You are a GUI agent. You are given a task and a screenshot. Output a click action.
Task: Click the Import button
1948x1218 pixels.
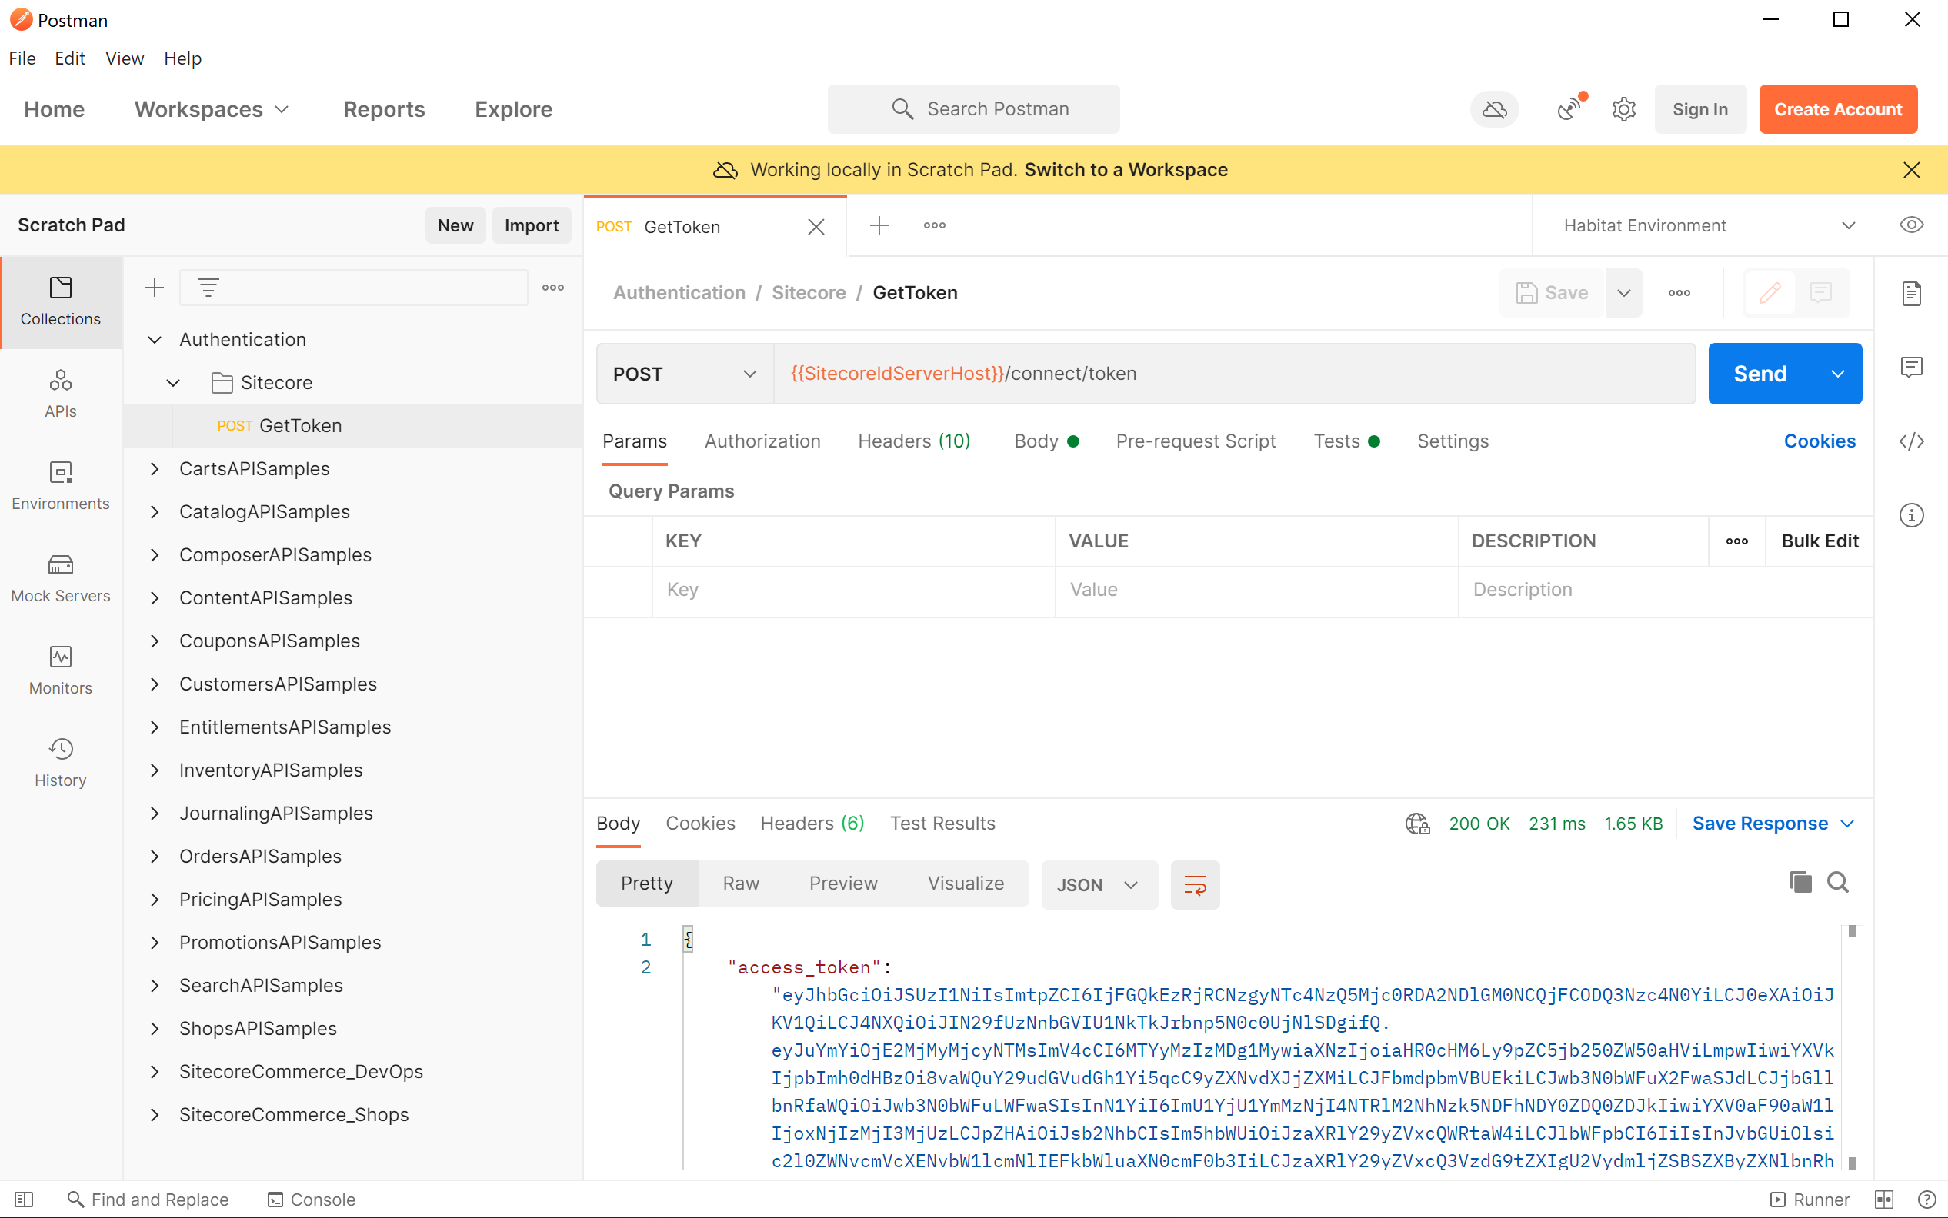tap(531, 225)
